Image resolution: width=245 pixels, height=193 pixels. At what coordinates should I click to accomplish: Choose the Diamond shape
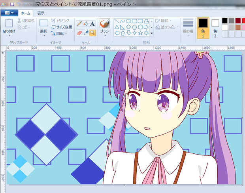128,27
